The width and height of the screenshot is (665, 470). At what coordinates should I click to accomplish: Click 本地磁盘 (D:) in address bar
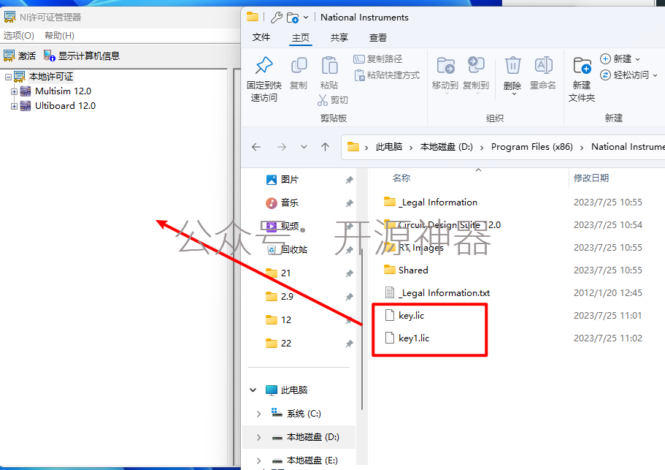pyautogui.click(x=447, y=147)
